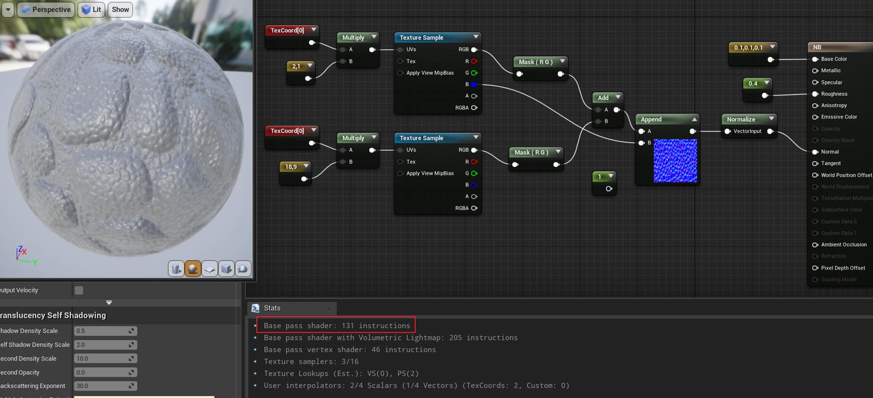Toggle the cube preview shape
The width and height of the screenshot is (873, 398).
pos(226,269)
